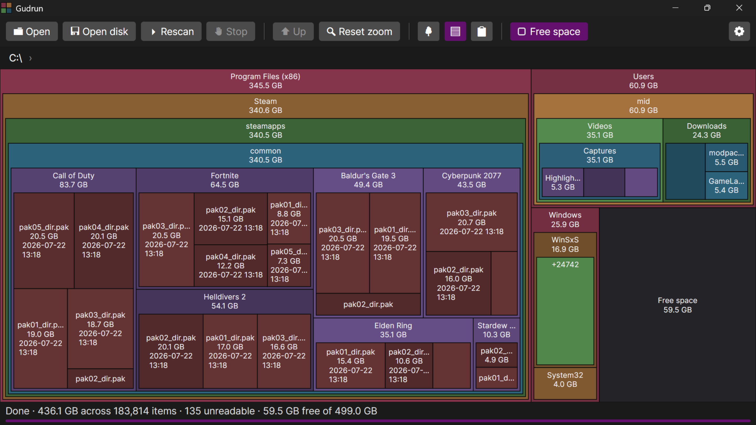This screenshot has width=756, height=425.
Task: Select pak02_dir.pak at bottom of Call of Duty
Action: point(100,379)
